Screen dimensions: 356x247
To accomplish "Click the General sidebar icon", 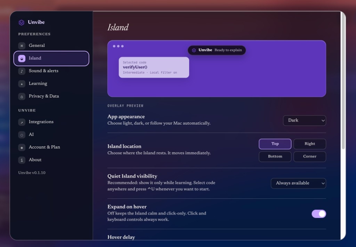I will click(x=22, y=45).
